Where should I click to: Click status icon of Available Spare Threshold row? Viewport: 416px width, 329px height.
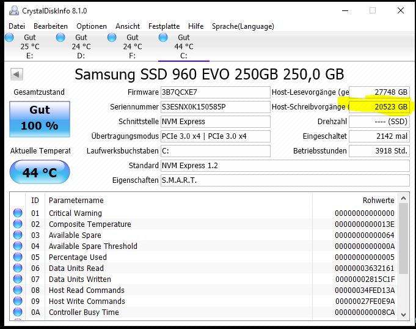click(18, 246)
